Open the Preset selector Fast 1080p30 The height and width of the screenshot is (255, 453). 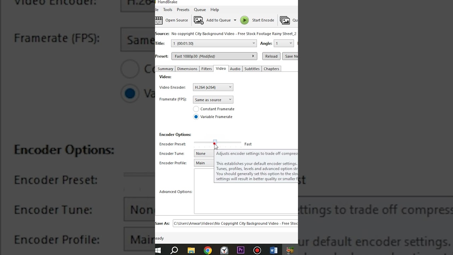pos(214,56)
